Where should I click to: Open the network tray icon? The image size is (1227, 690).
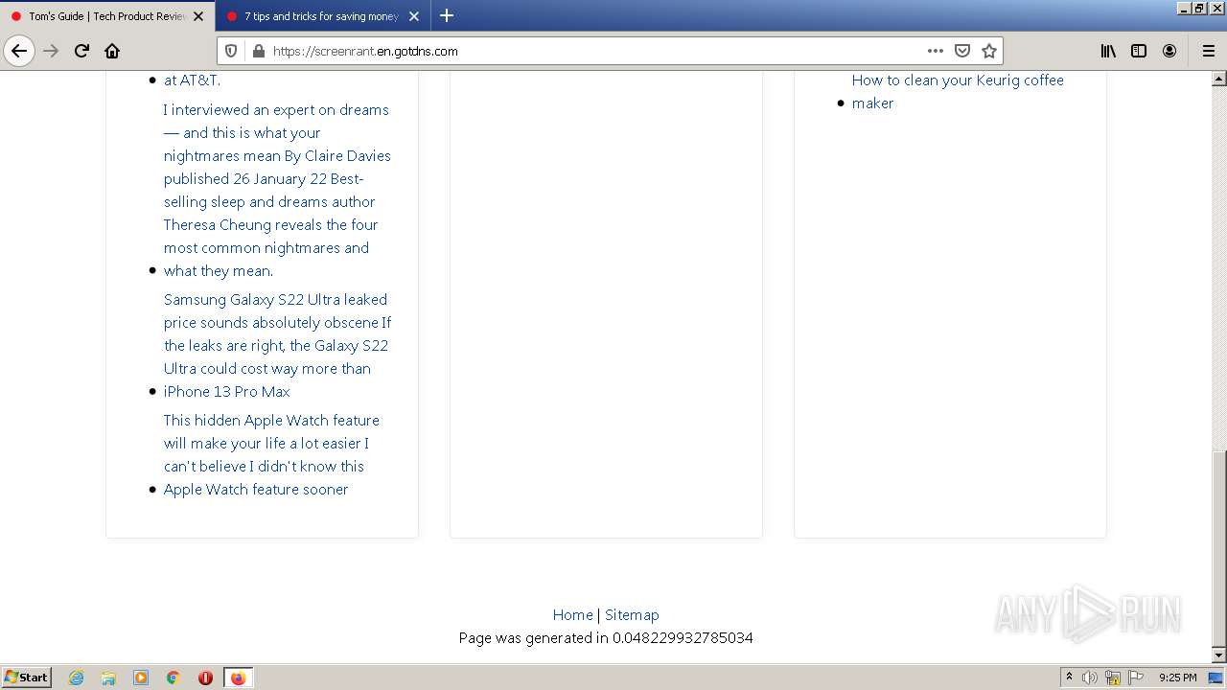1113,678
